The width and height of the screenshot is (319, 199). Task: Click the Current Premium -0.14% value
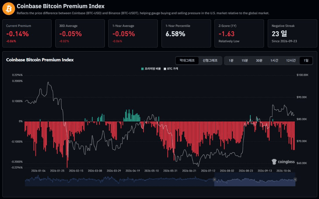[17, 34]
